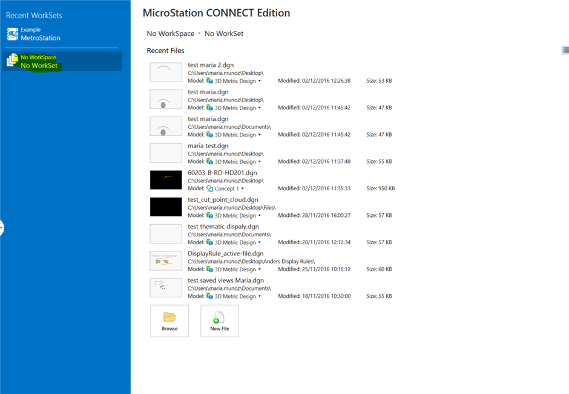Click the thumbnail of test saved views Maria.dgn
This screenshot has width=569, height=394.
coord(166,288)
